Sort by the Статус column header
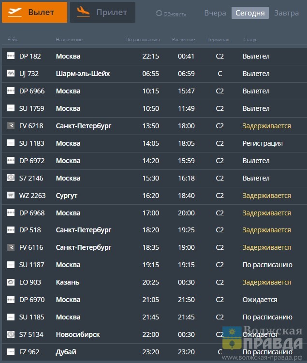The image size is (307, 363). (x=250, y=39)
